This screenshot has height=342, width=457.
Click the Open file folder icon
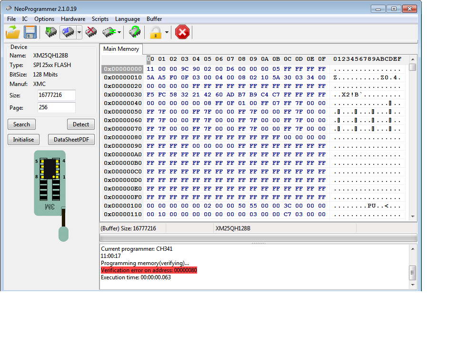(x=13, y=32)
